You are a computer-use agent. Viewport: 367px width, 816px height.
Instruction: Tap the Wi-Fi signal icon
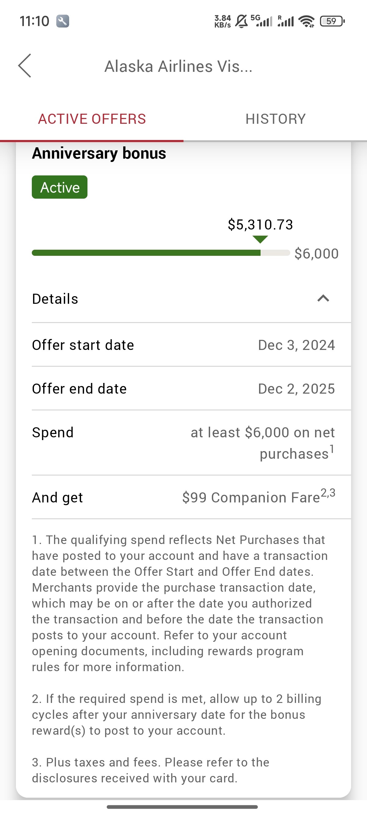pyautogui.click(x=307, y=21)
